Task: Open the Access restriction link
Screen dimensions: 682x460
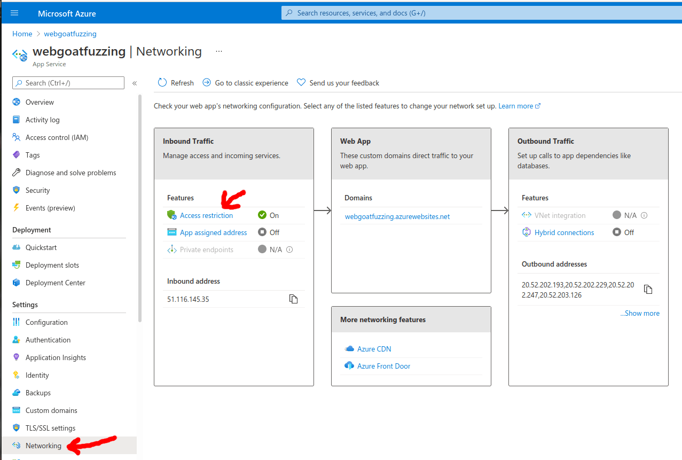Action: pos(206,215)
